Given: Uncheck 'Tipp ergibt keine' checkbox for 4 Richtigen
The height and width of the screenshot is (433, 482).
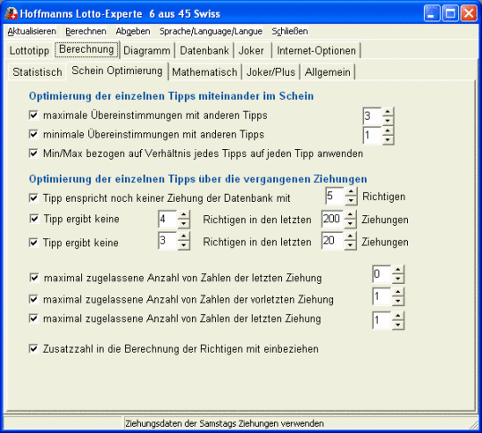Looking at the screenshot, I should coord(34,219).
